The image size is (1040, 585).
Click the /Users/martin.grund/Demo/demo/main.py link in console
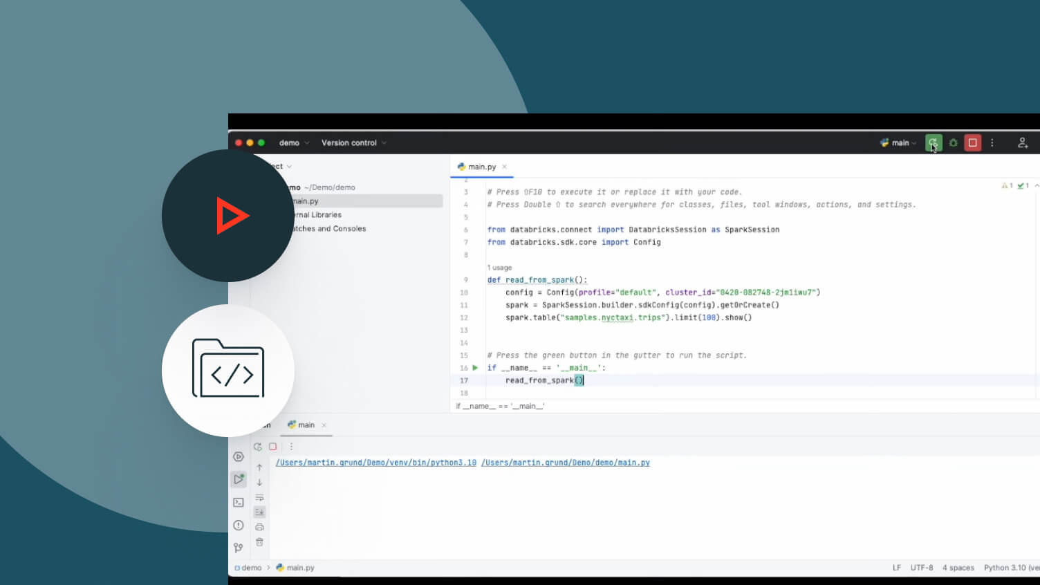565,463
